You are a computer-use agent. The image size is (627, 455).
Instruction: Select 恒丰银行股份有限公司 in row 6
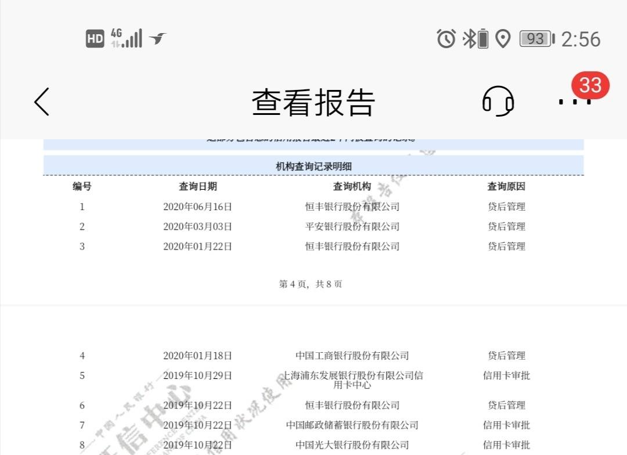pos(352,406)
